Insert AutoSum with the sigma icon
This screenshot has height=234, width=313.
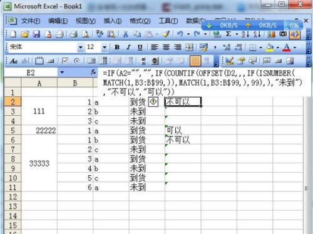tap(228, 34)
